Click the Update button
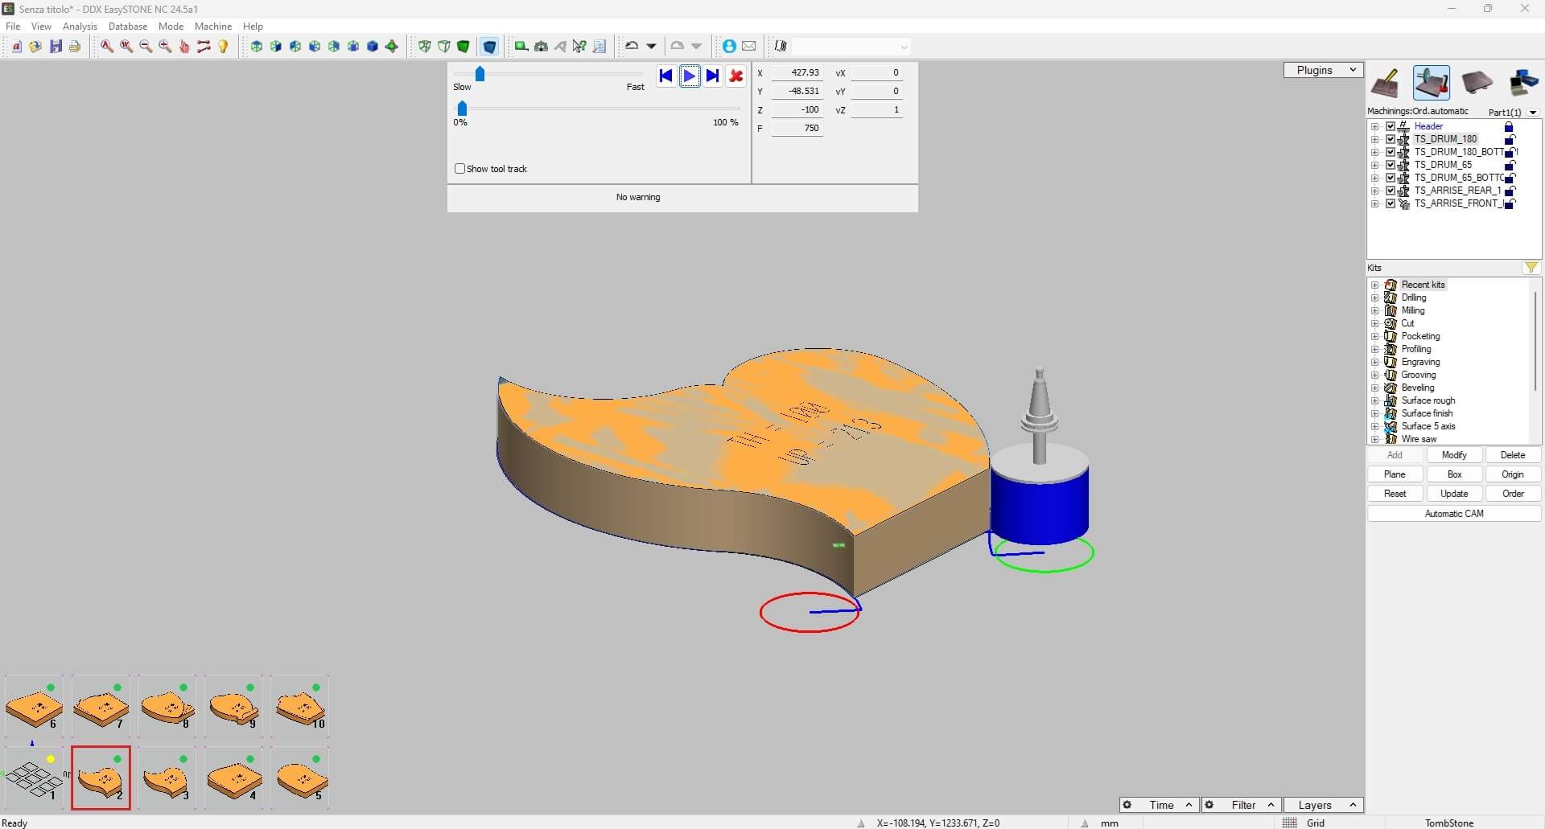The image size is (1545, 829). [1454, 495]
